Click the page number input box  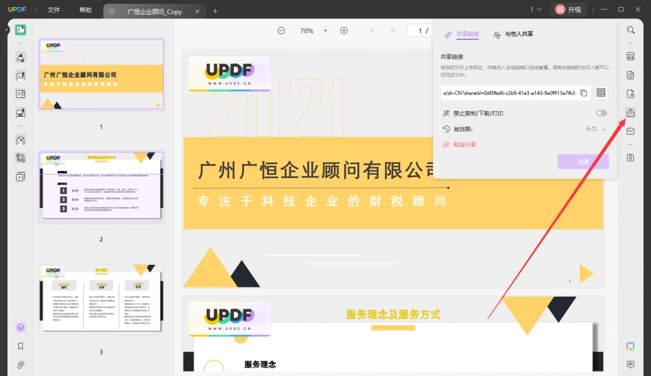(x=420, y=30)
